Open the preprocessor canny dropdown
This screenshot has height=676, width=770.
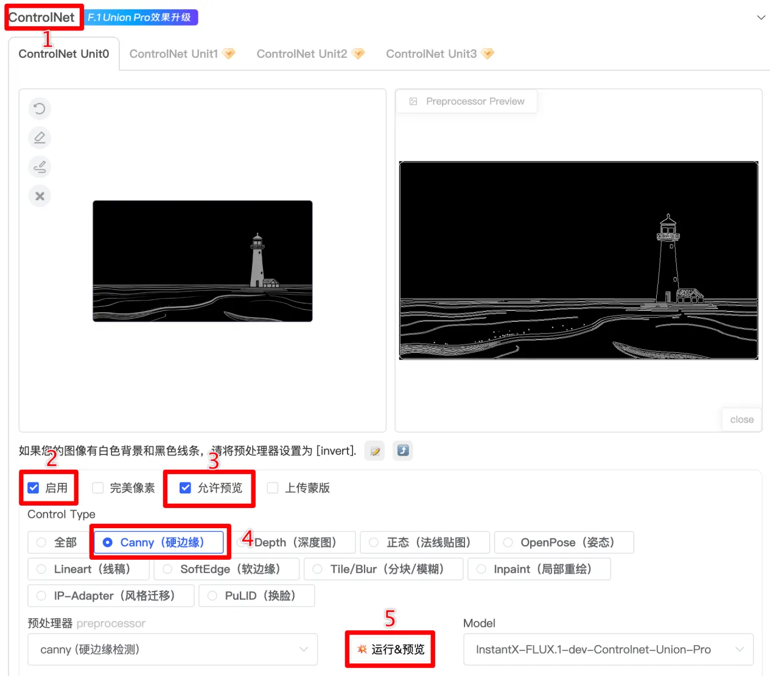(172, 649)
